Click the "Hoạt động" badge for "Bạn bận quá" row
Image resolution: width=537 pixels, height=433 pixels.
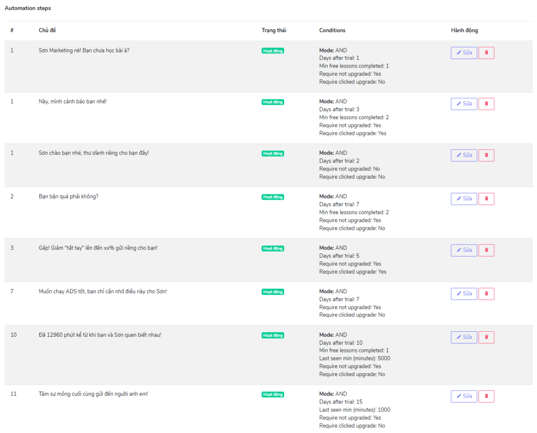pos(273,197)
